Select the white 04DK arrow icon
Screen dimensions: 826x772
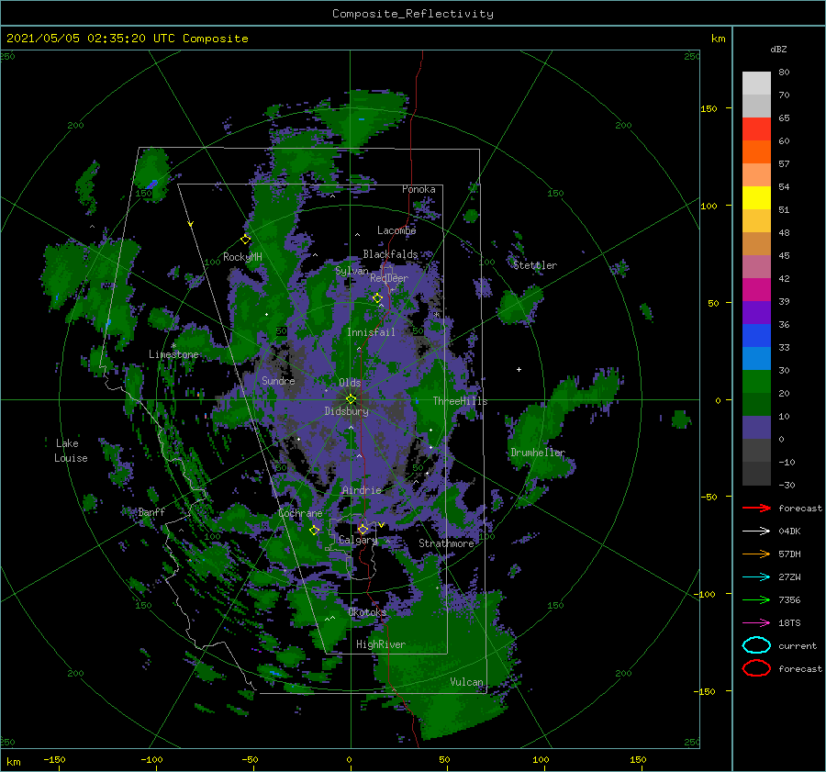point(756,531)
